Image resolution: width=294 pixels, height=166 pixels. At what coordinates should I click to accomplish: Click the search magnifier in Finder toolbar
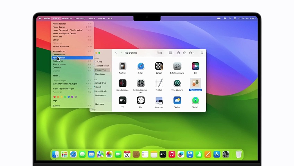click(x=202, y=53)
